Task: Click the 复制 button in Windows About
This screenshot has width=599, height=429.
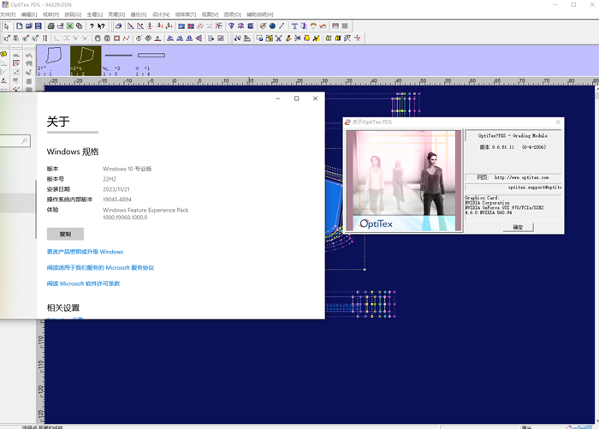Action: point(65,234)
